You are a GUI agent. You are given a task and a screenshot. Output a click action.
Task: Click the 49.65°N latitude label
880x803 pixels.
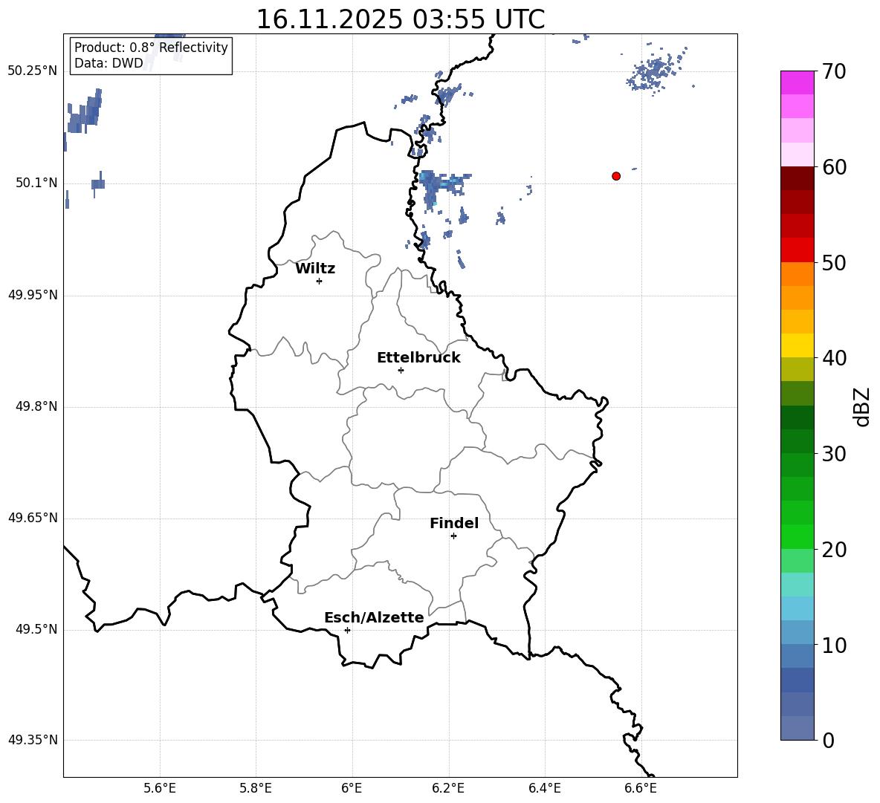[33, 518]
